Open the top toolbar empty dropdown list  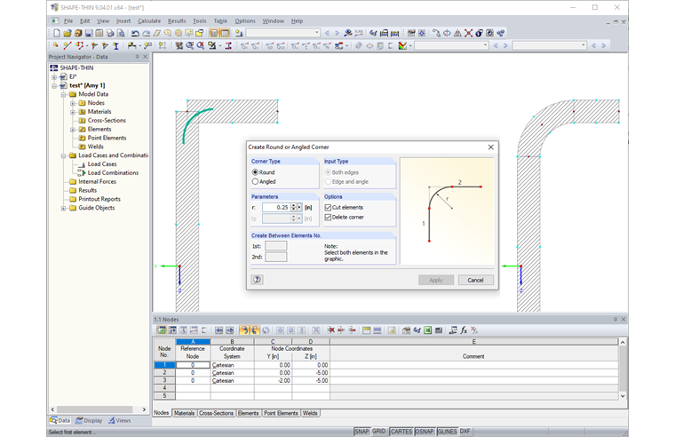tap(317, 33)
